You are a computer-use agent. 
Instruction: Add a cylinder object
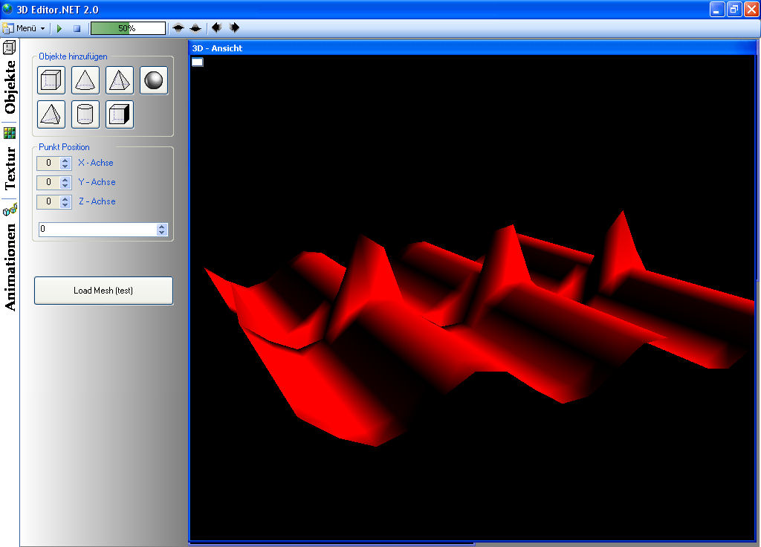pyautogui.click(x=85, y=114)
